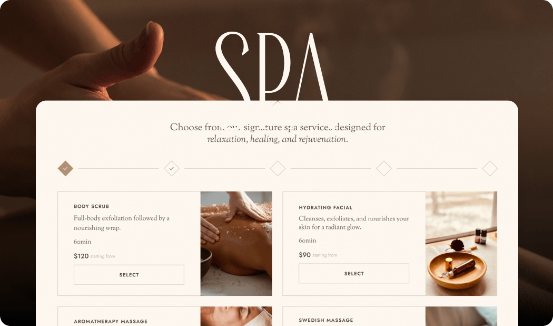Click the $120 starting from price
553x326 pixels.
[94, 256]
